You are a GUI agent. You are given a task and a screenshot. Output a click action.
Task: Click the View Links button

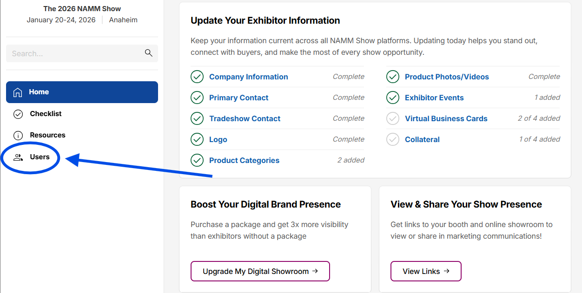pos(426,271)
